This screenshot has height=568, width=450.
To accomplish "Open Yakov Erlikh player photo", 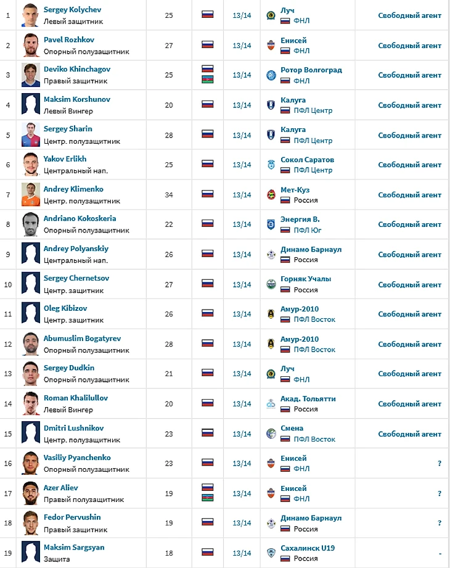I will (x=31, y=165).
